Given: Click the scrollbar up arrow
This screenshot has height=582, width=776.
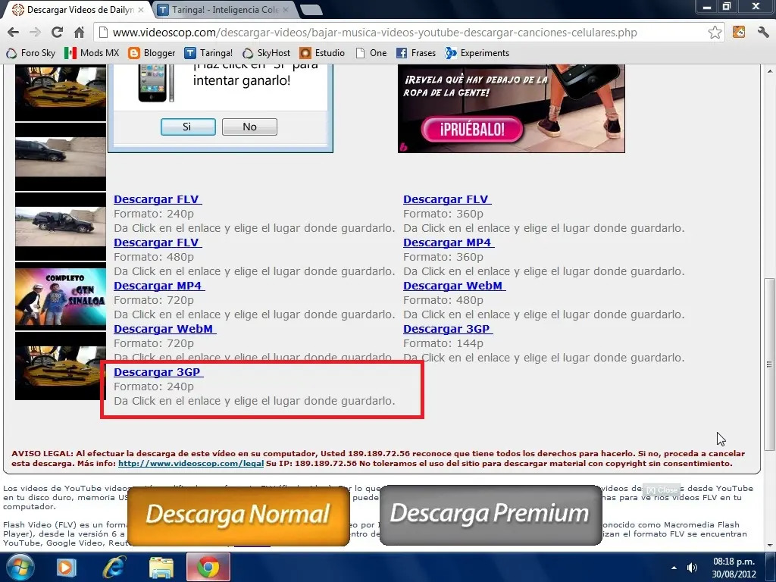Looking at the screenshot, I should 769,72.
